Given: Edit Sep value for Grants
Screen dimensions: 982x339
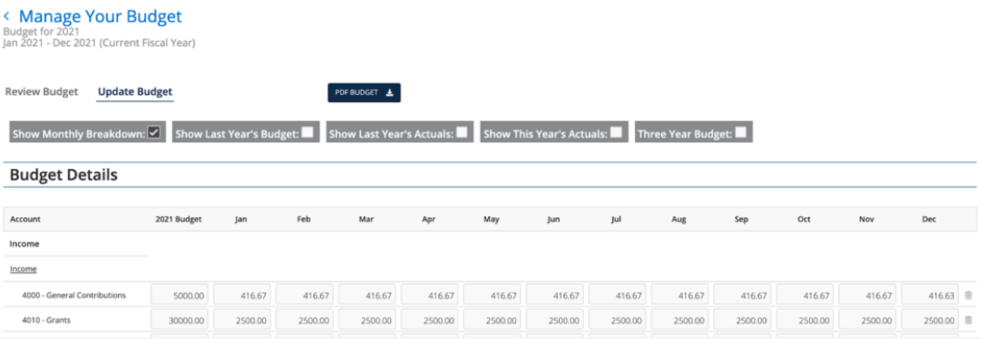Looking at the screenshot, I should pos(743,320).
